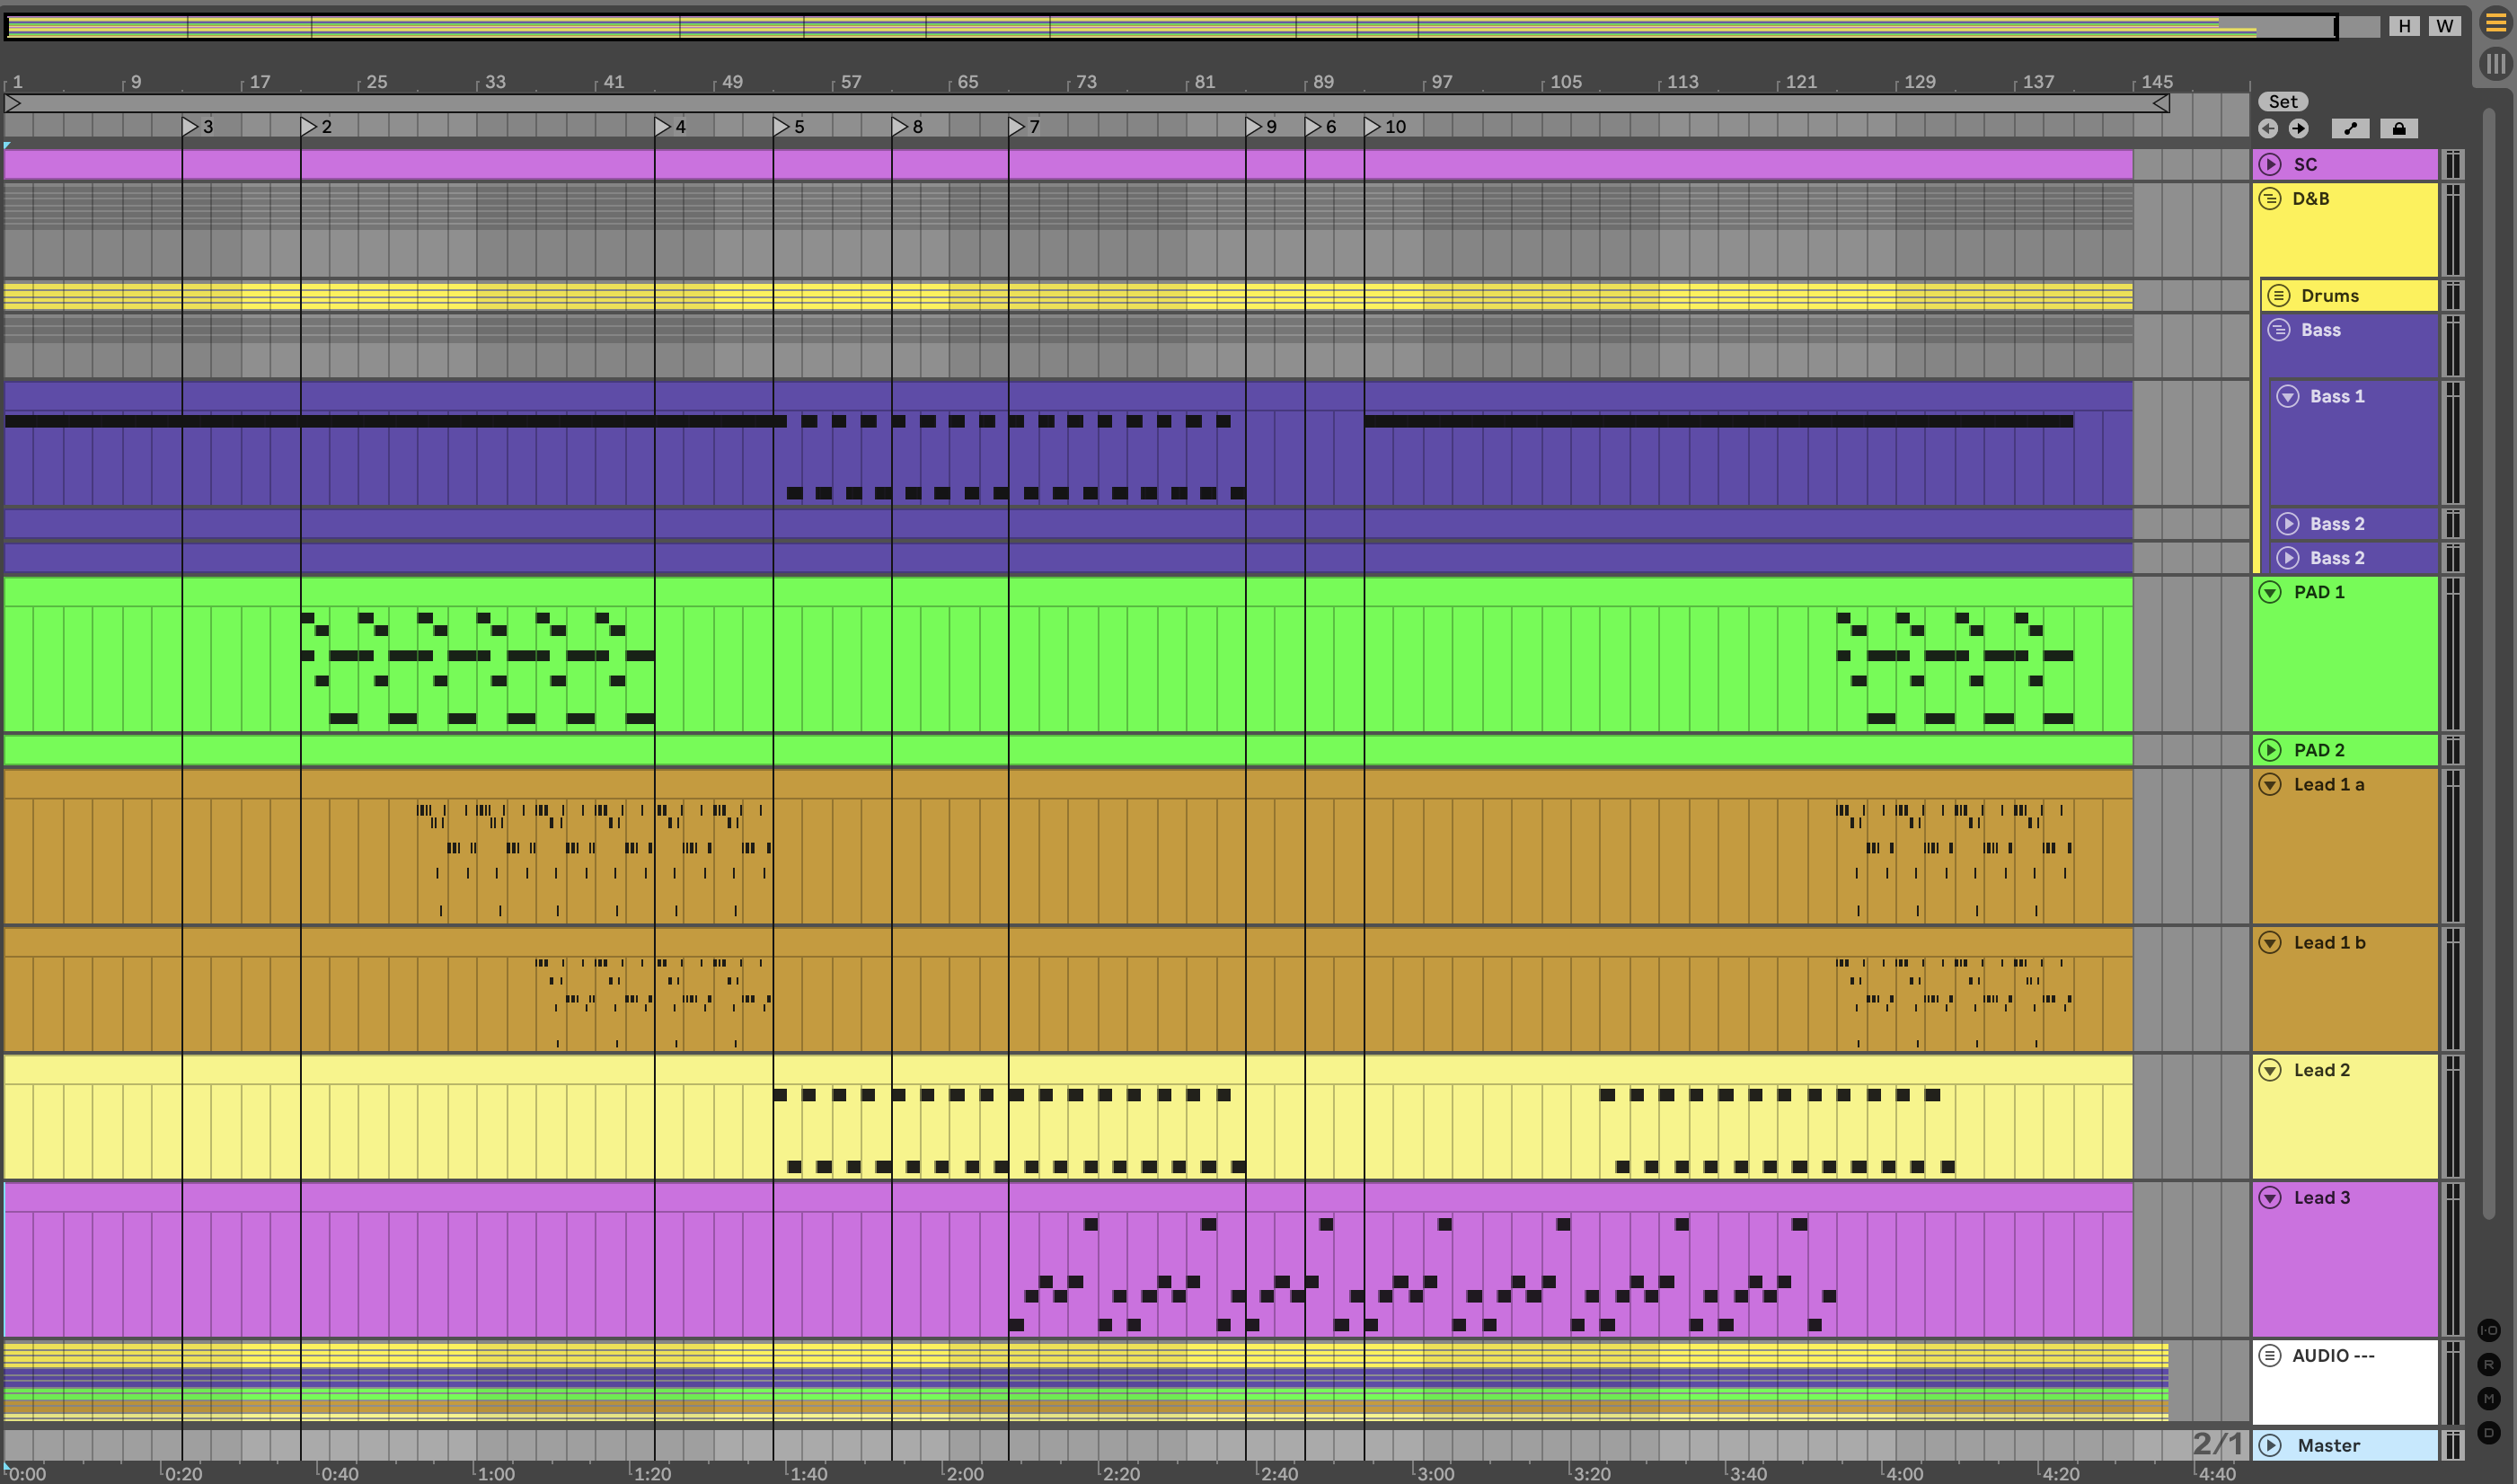This screenshot has height=1484, width=2517.
Task: Unfold the Bass group track
Action: coord(2278,330)
